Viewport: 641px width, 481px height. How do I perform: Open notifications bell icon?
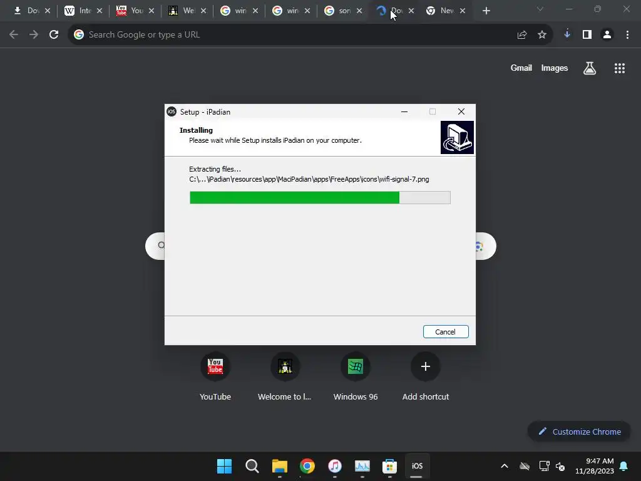click(x=624, y=466)
